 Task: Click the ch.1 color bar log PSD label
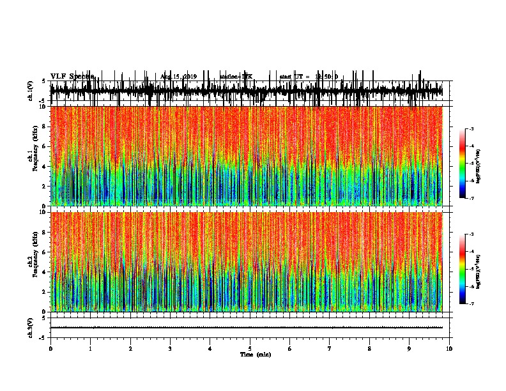[479, 167]
